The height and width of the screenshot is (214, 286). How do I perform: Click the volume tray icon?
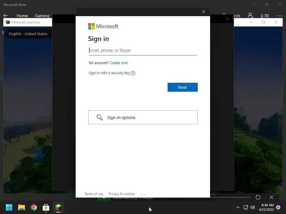pyautogui.click(x=252, y=207)
